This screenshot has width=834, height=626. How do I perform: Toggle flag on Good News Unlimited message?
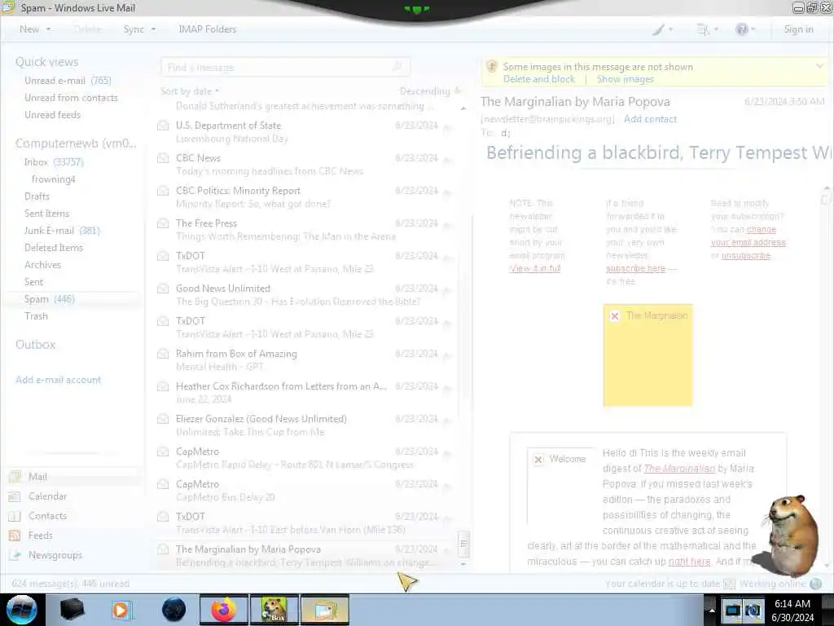click(x=447, y=290)
